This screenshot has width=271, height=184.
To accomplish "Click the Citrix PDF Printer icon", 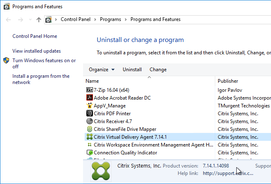I will (x=90, y=113).
